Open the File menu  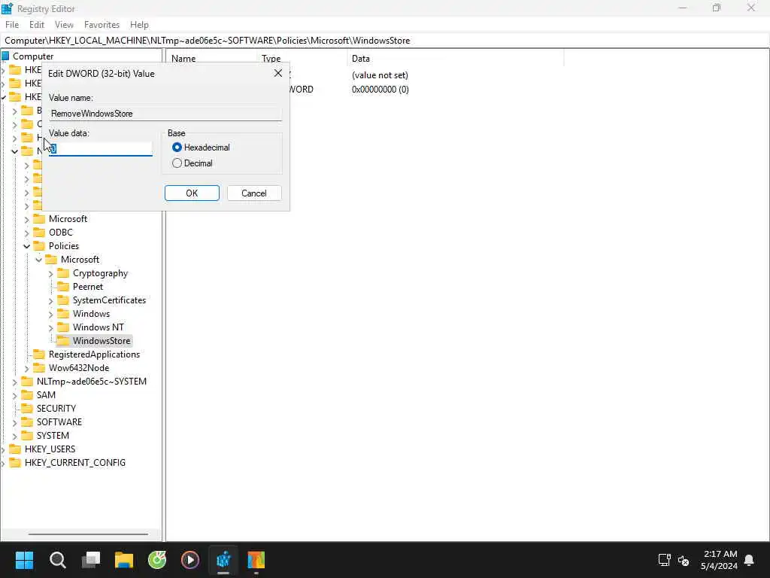click(12, 25)
